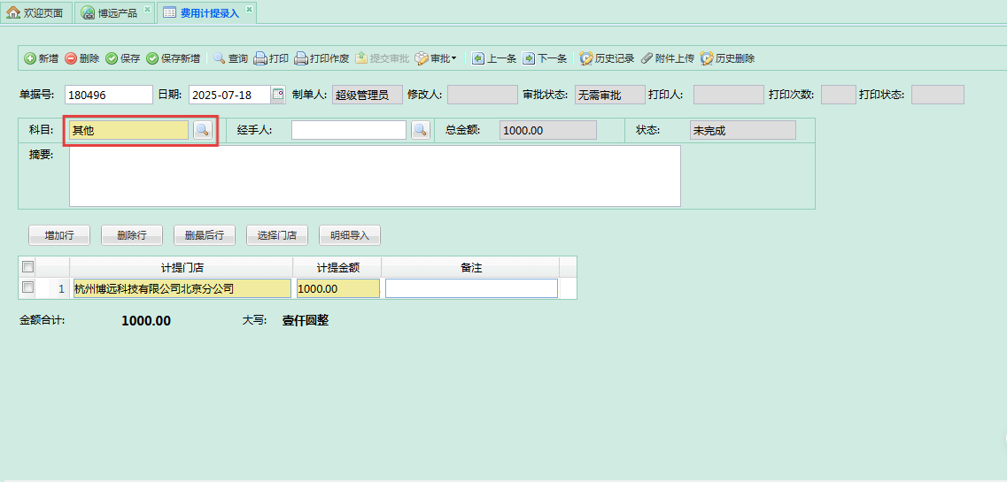Click the 壹仟圆整 uppercase amount text

[x=306, y=320]
